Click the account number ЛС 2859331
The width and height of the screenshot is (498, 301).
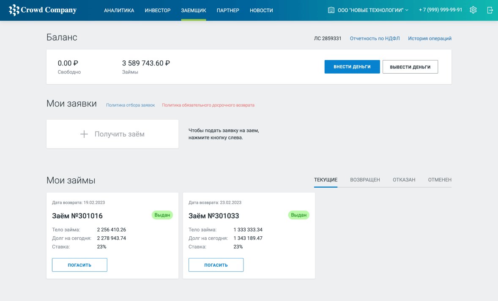coord(328,38)
